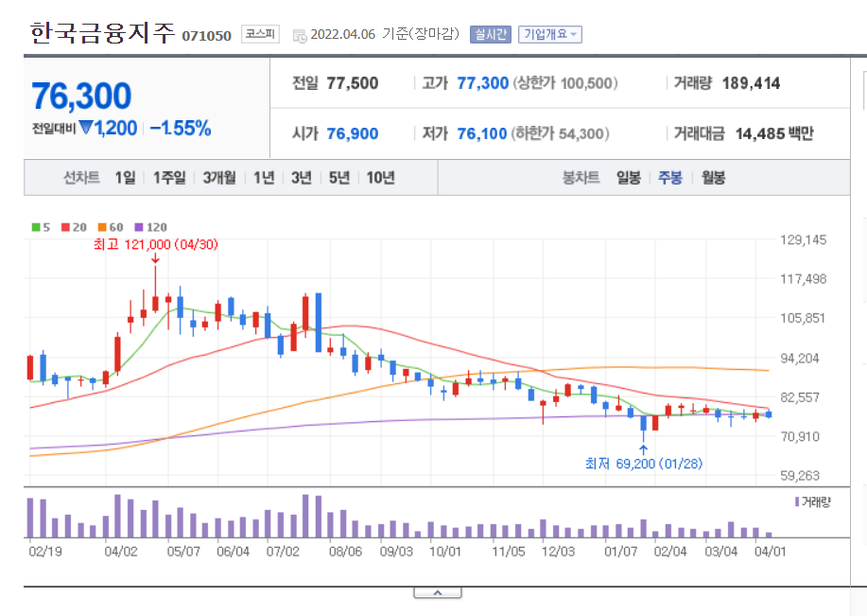Select the 1일 line chart tab
Viewport: 867px width, 616px height.
[125, 178]
